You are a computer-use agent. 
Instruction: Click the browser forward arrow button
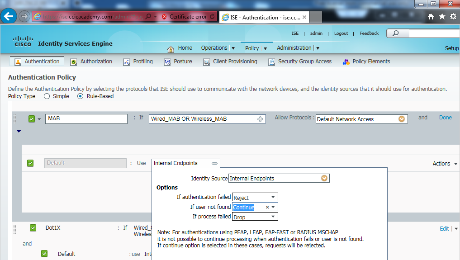(x=24, y=16)
